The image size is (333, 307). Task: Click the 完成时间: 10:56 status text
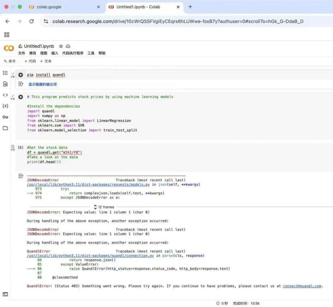click(x=246, y=303)
